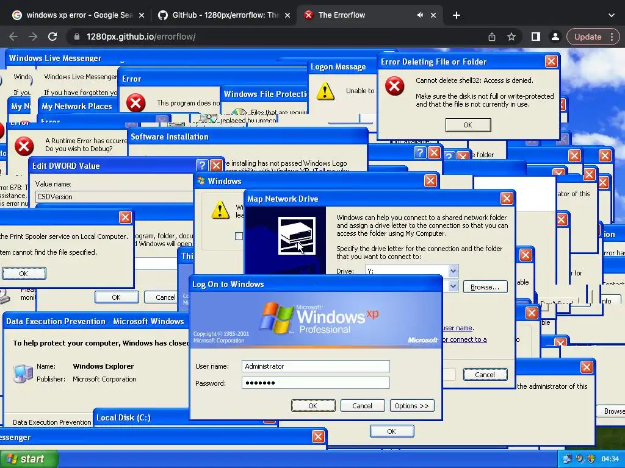The width and height of the screenshot is (625, 468).
Task: Click the red X icon in Error dialog
Action: [135, 103]
